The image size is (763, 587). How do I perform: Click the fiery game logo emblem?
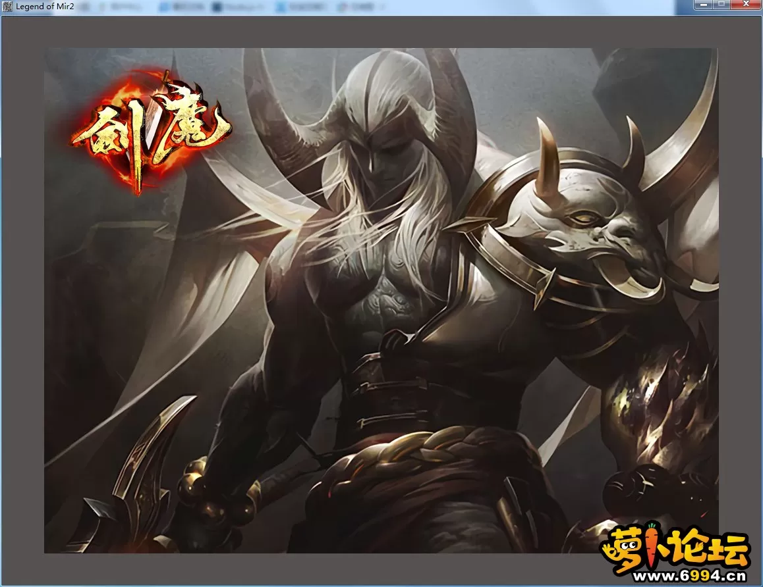(x=152, y=132)
